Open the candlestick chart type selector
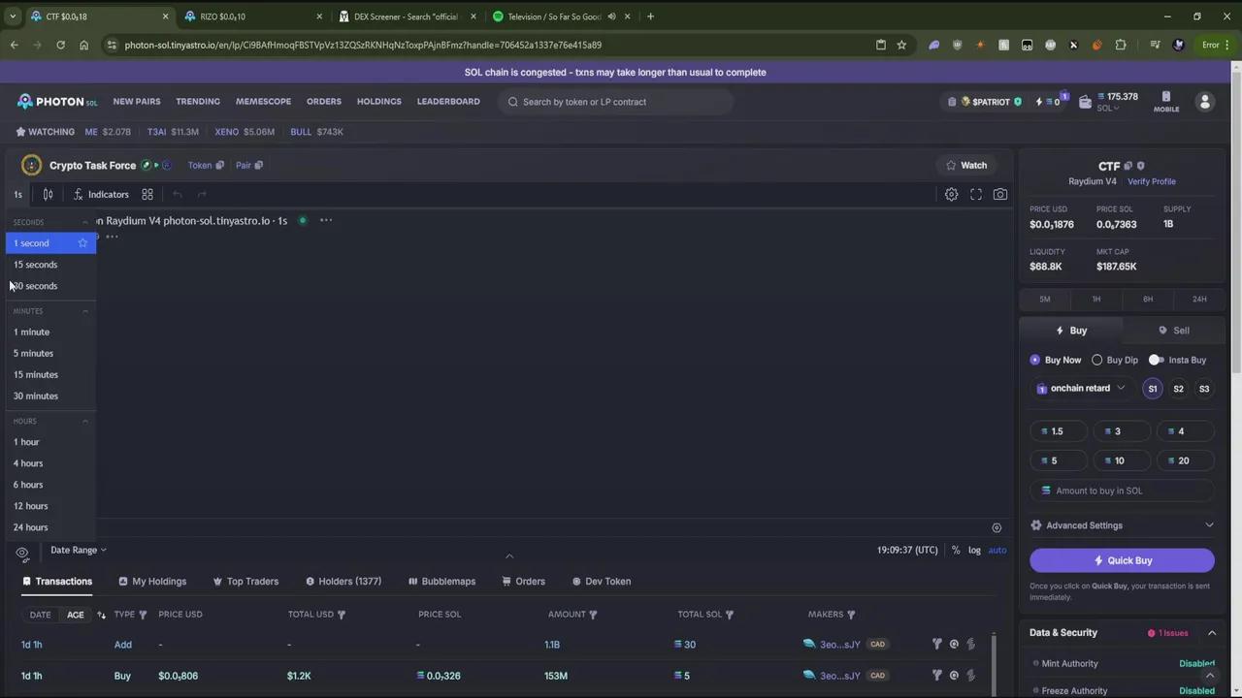 48,194
